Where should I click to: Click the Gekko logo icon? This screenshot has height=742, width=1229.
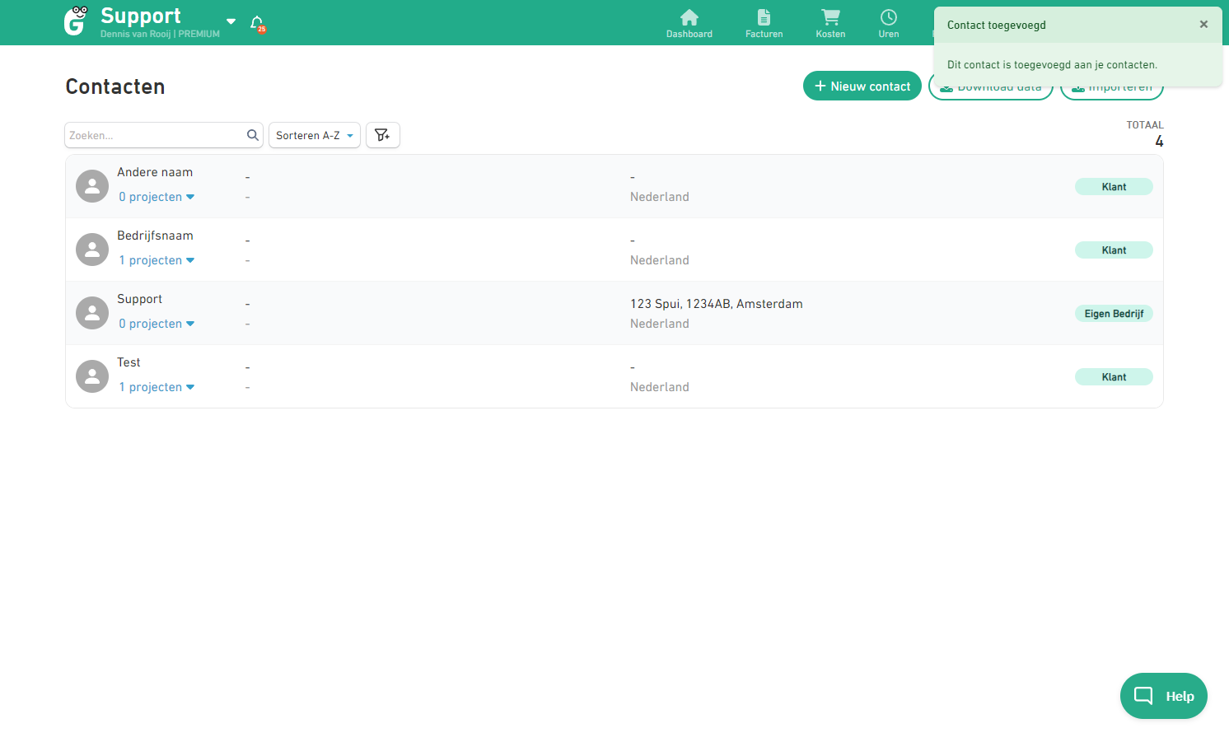click(75, 21)
